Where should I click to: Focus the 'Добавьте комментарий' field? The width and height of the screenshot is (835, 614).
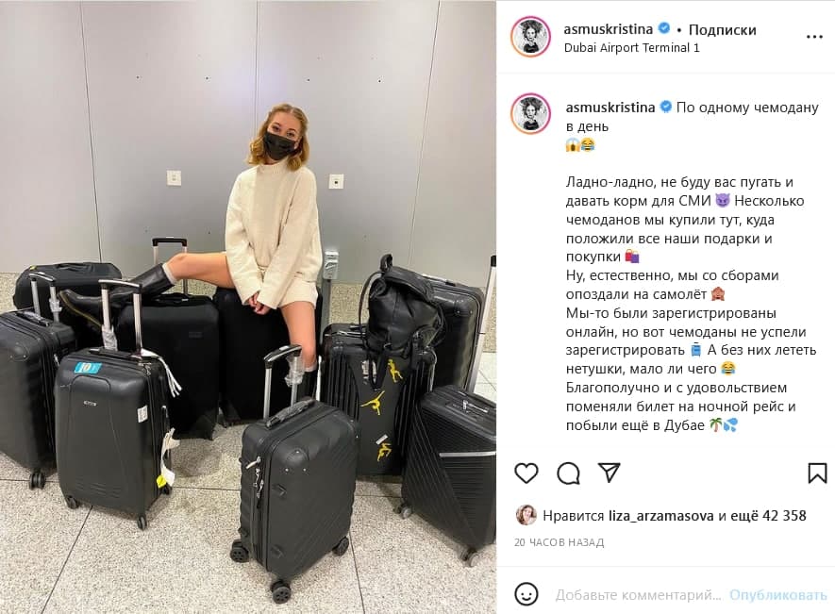[638, 595]
